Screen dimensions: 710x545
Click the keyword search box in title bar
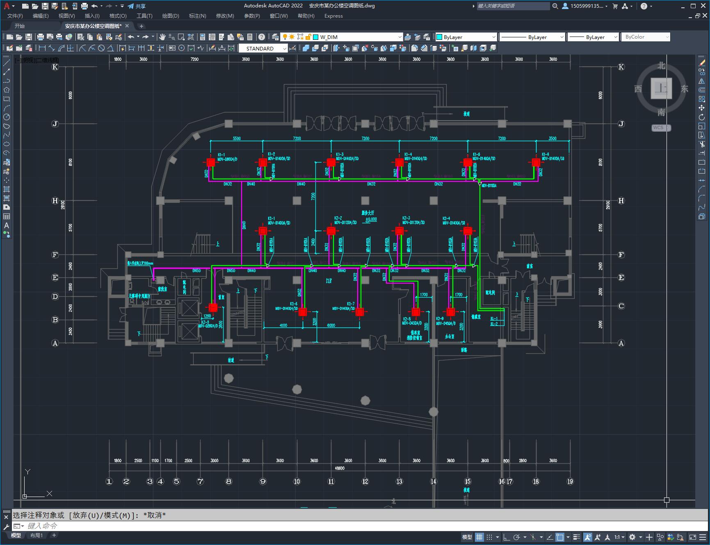pyautogui.click(x=513, y=6)
